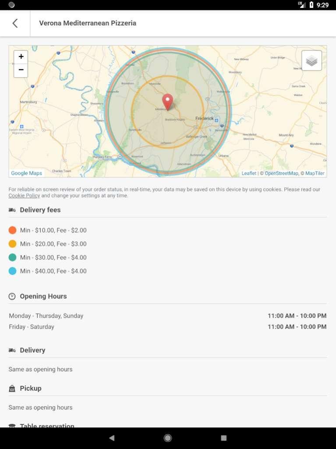Tap Mount Airy label on the map
The width and height of the screenshot is (336, 449).
click(x=286, y=135)
